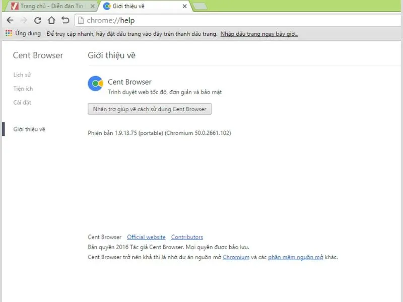Click the page icon in address bar
The image size is (403, 302).
tap(81, 20)
